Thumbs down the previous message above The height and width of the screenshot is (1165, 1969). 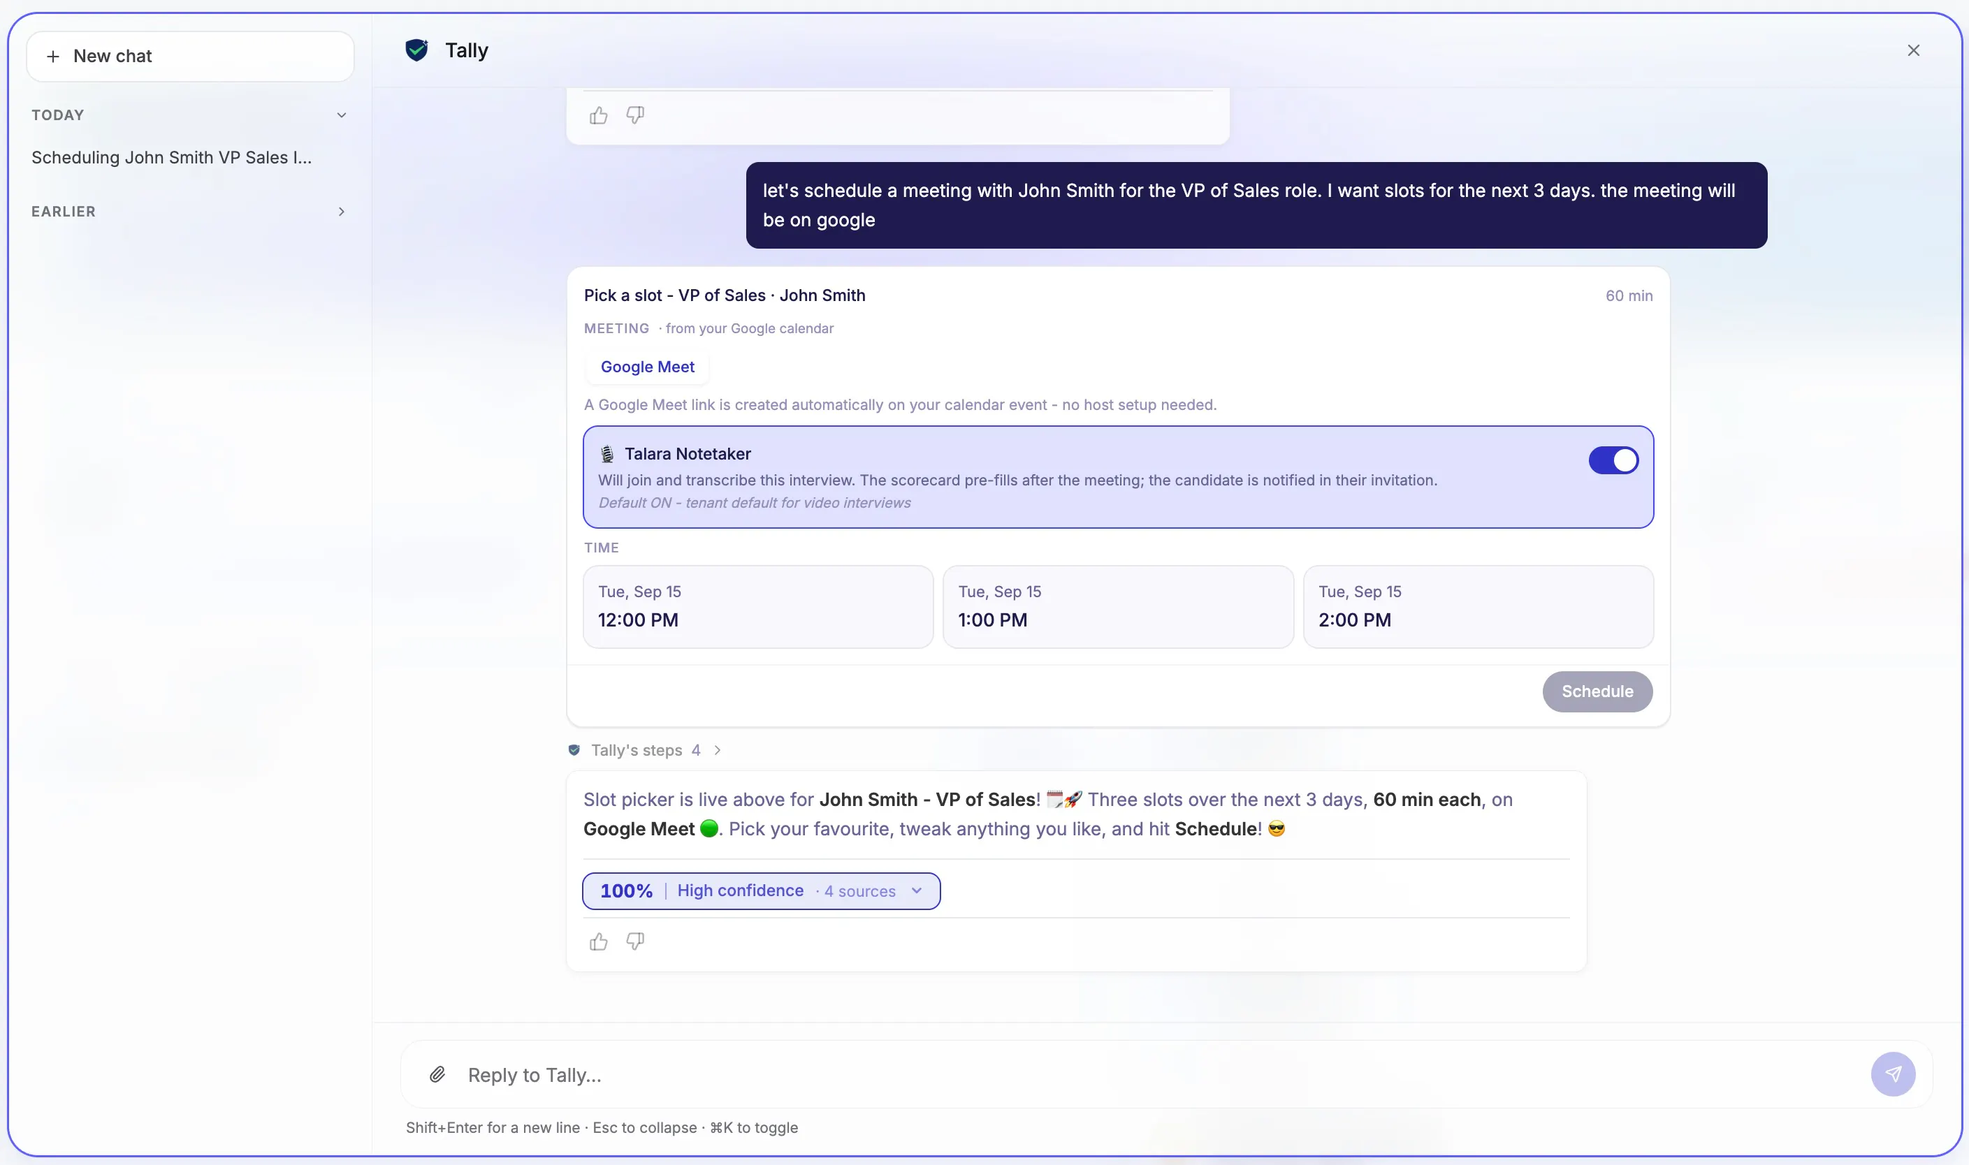[x=635, y=115]
